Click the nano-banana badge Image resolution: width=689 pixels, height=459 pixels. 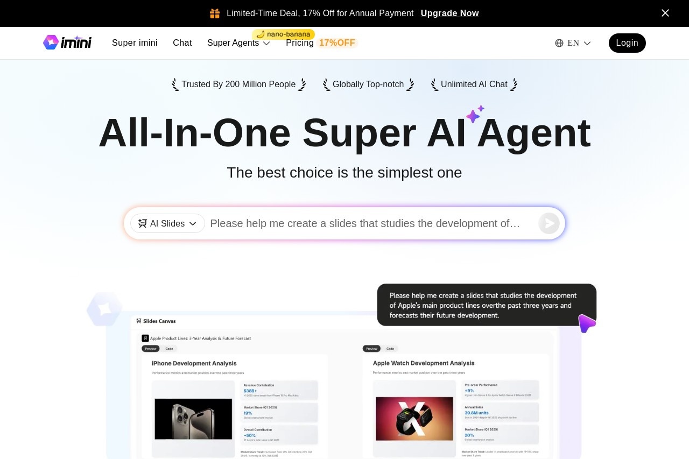click(x=283, y=34)
